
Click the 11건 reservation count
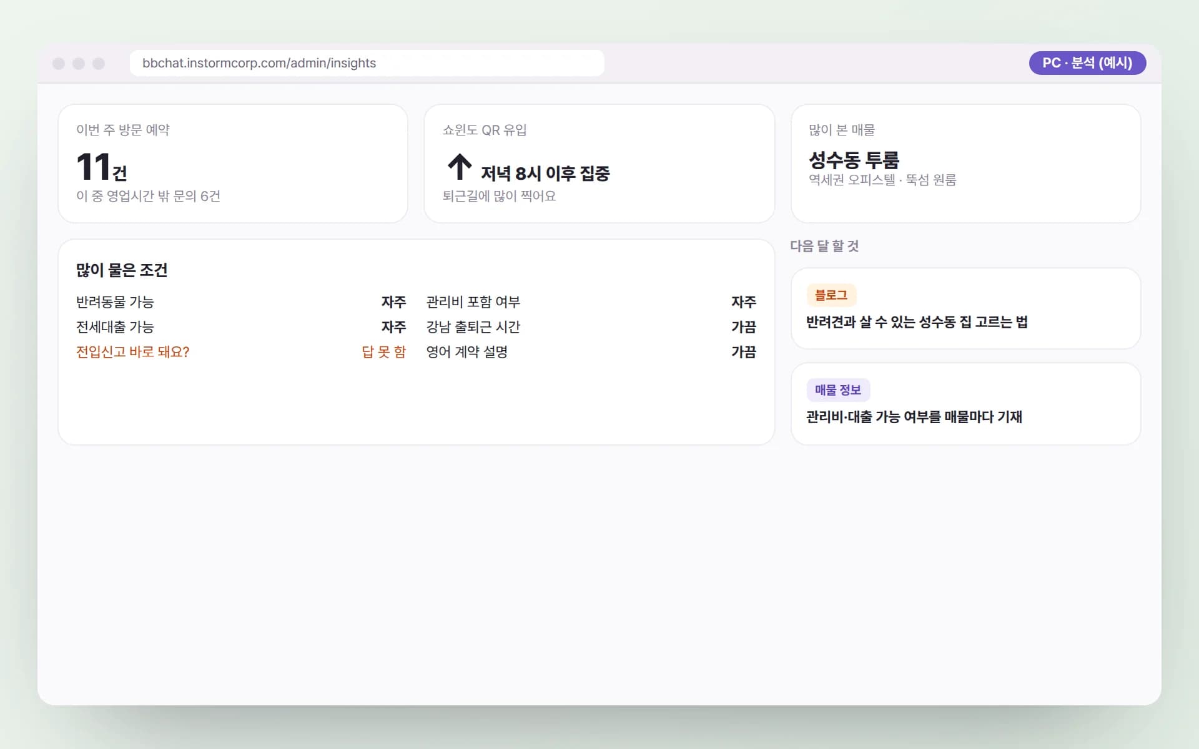point(102,167)
